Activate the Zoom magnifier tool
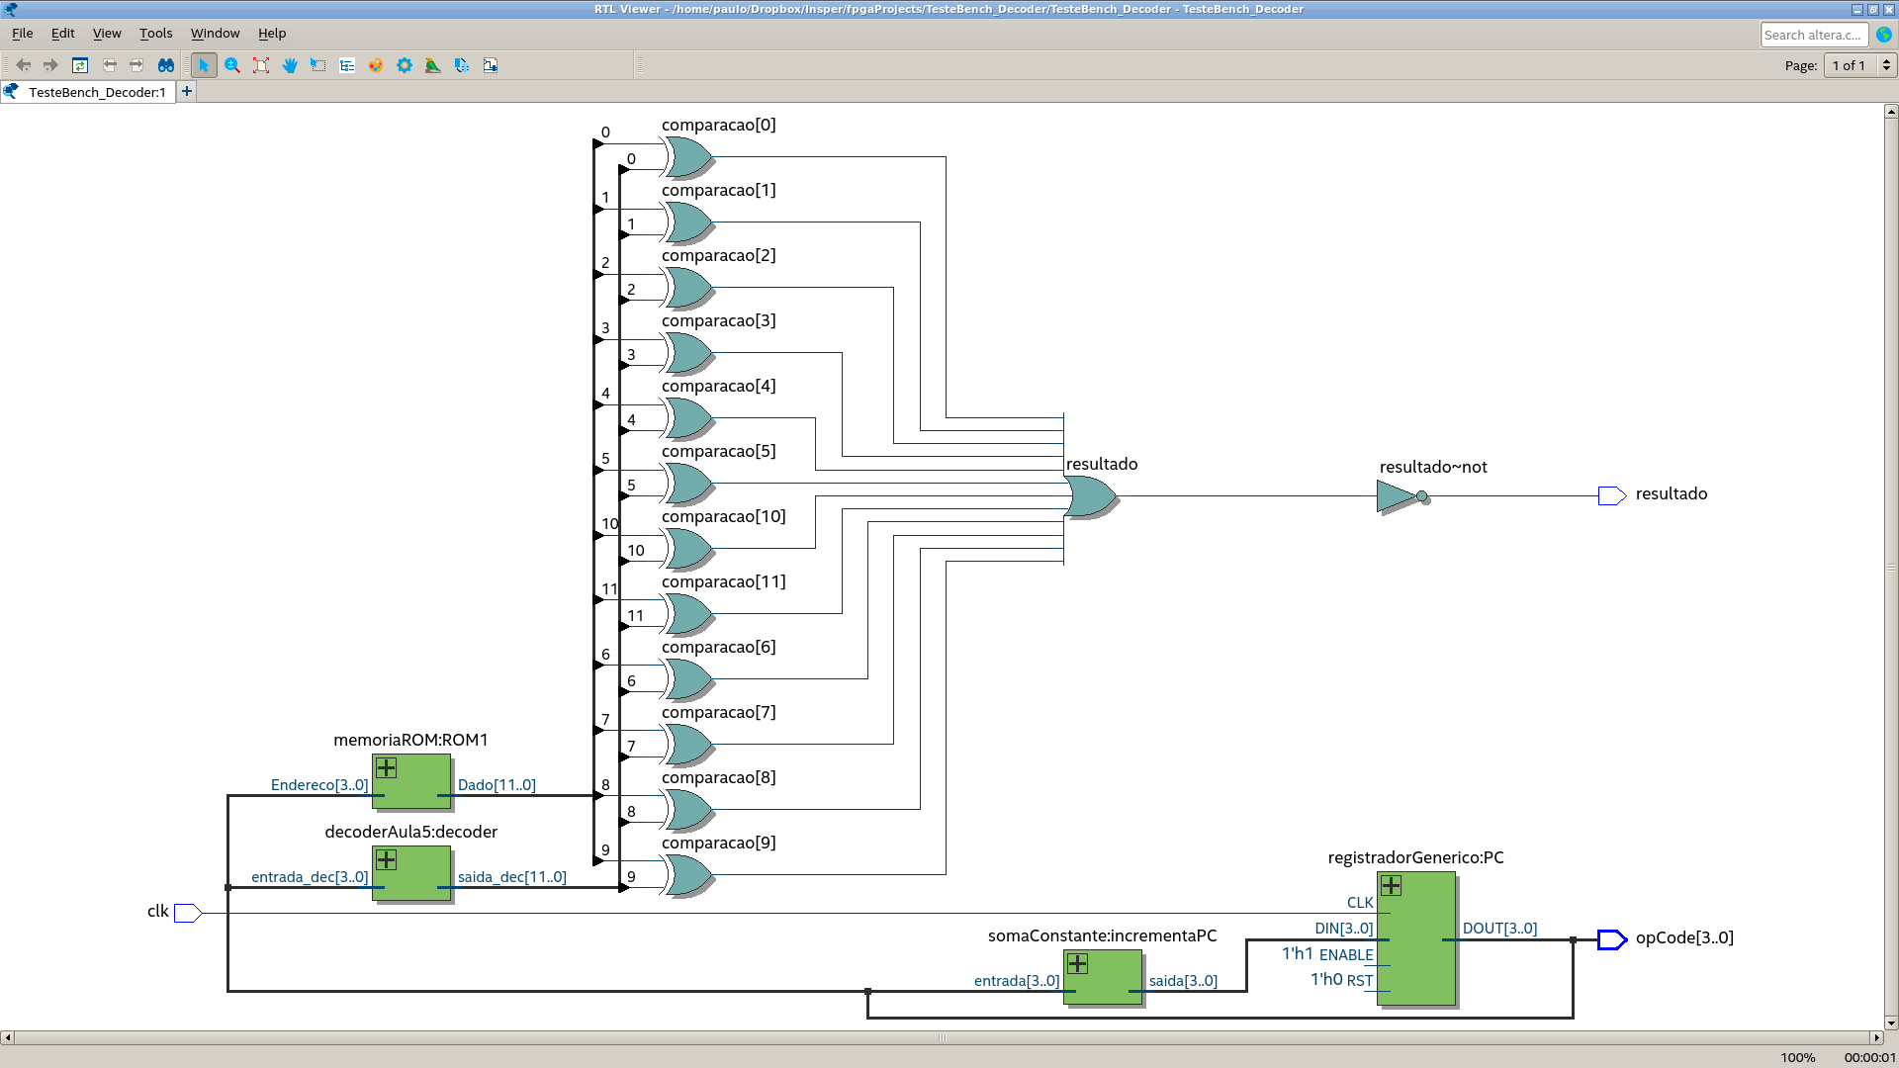 click(x=232, y=65)
